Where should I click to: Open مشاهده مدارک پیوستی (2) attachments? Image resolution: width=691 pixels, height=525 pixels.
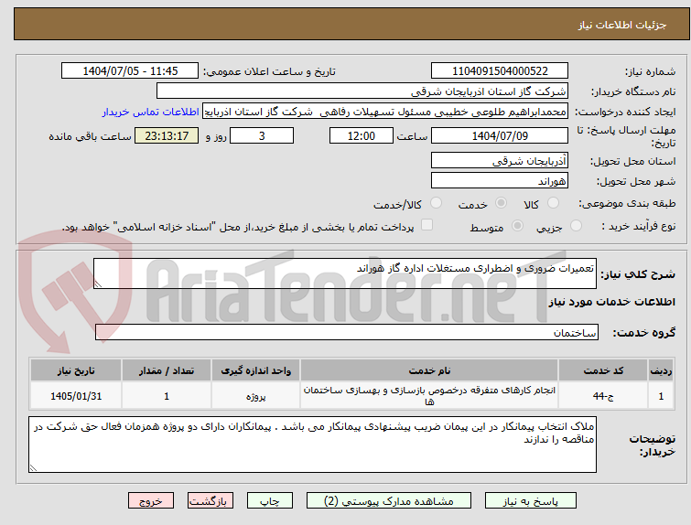(389, 501)
